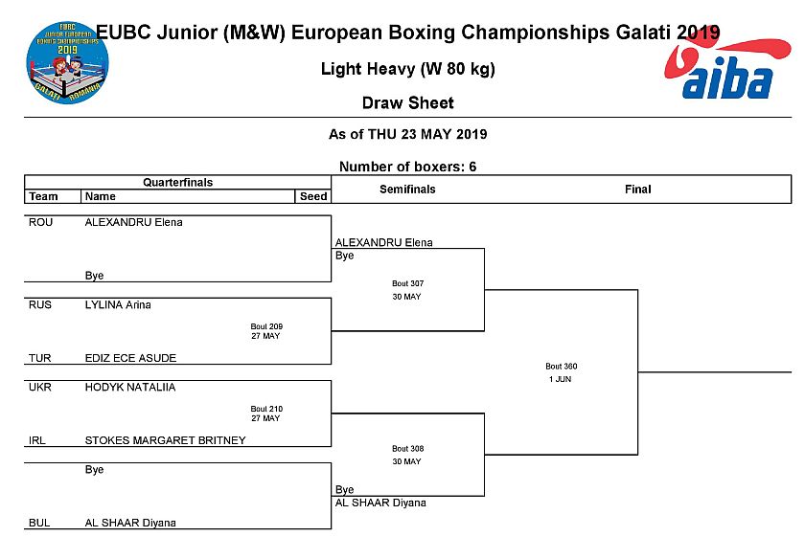Viewport: 805px width, 559px height.
Task: Click the Bout 209 label
Action: click(x=266, y=326)
